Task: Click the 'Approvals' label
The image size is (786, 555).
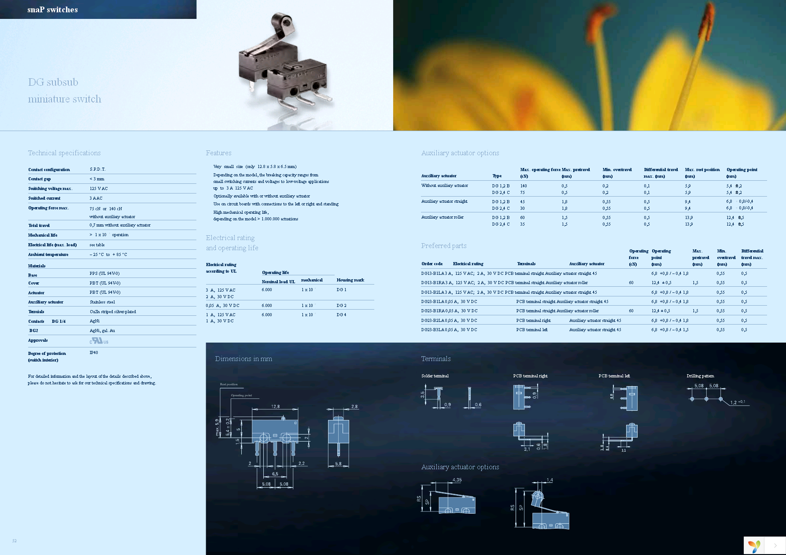Action: 38,340
